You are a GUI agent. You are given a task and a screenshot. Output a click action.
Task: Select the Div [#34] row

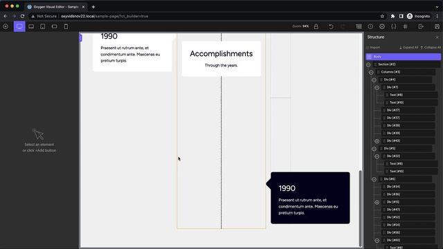click(408, 187)
